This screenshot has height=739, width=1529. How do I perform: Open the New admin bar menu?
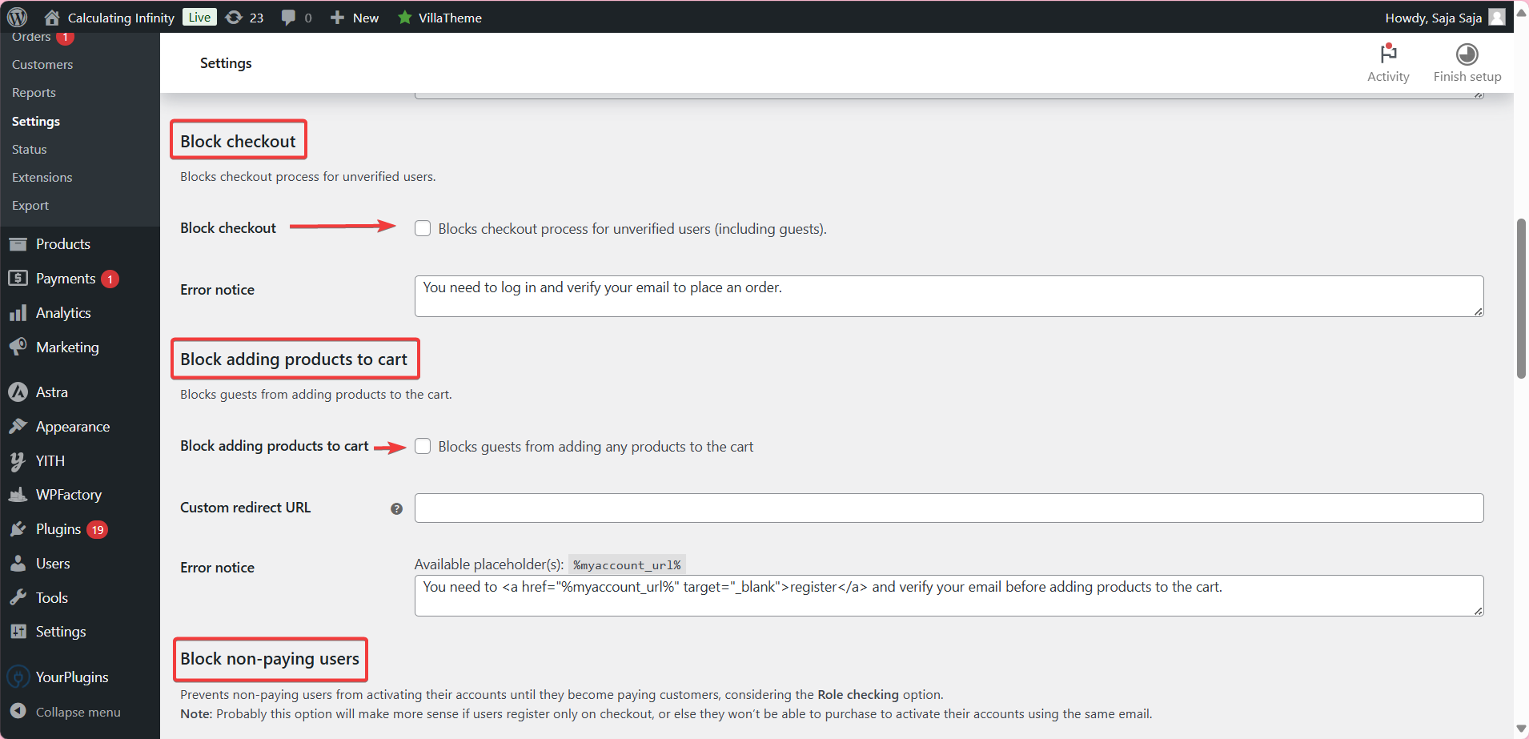(x=354, y=17)
